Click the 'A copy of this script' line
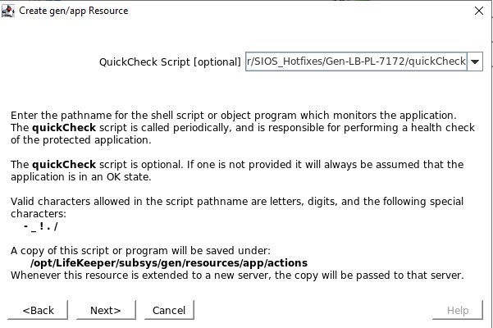The width and height of the screenshot is (493, 328). [140, 250]
